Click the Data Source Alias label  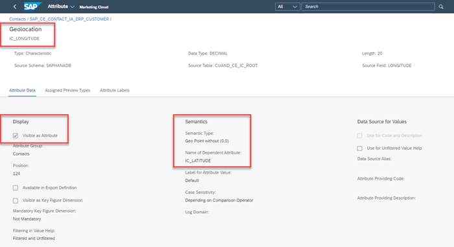pyautogui.click(x=374, y=159)
